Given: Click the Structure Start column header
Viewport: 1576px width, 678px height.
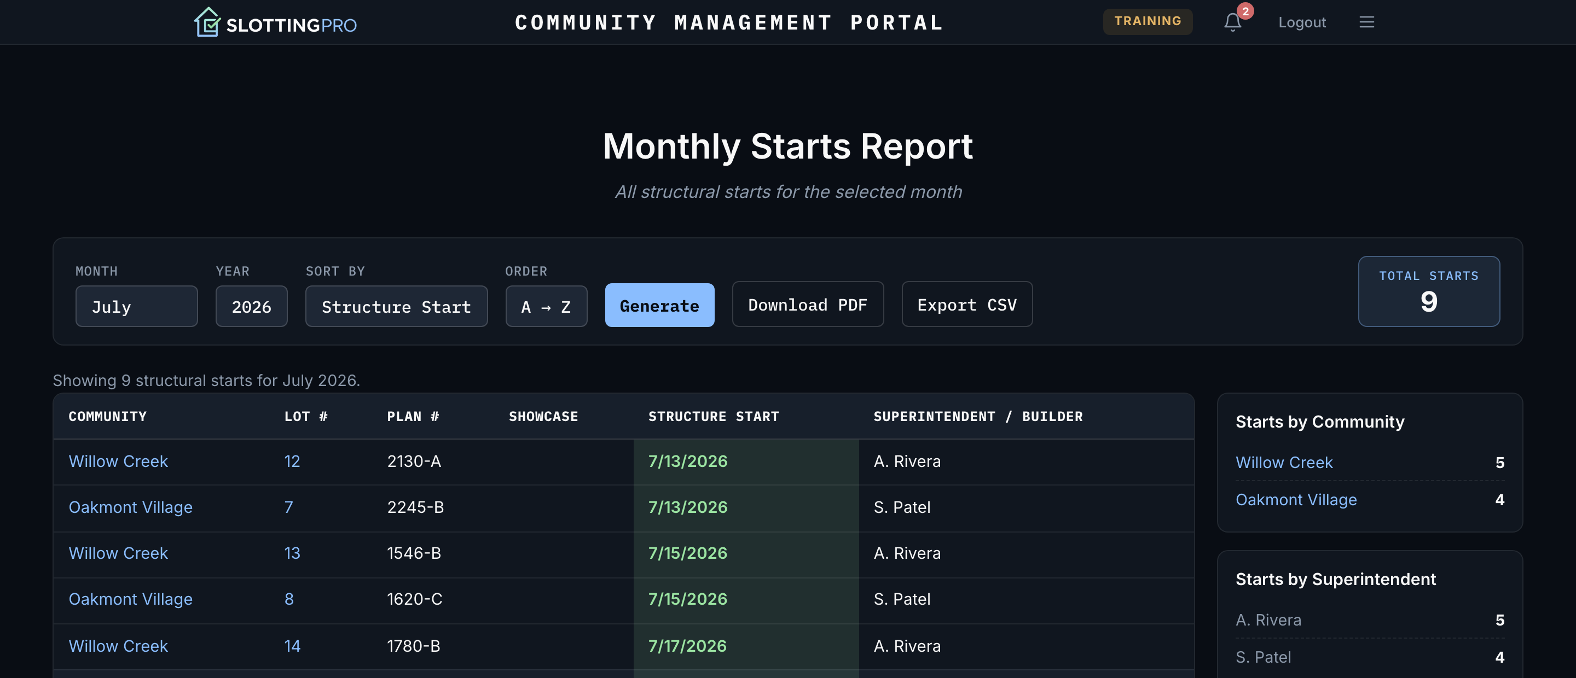Looking at the screenshot, I should coord(714,416).
